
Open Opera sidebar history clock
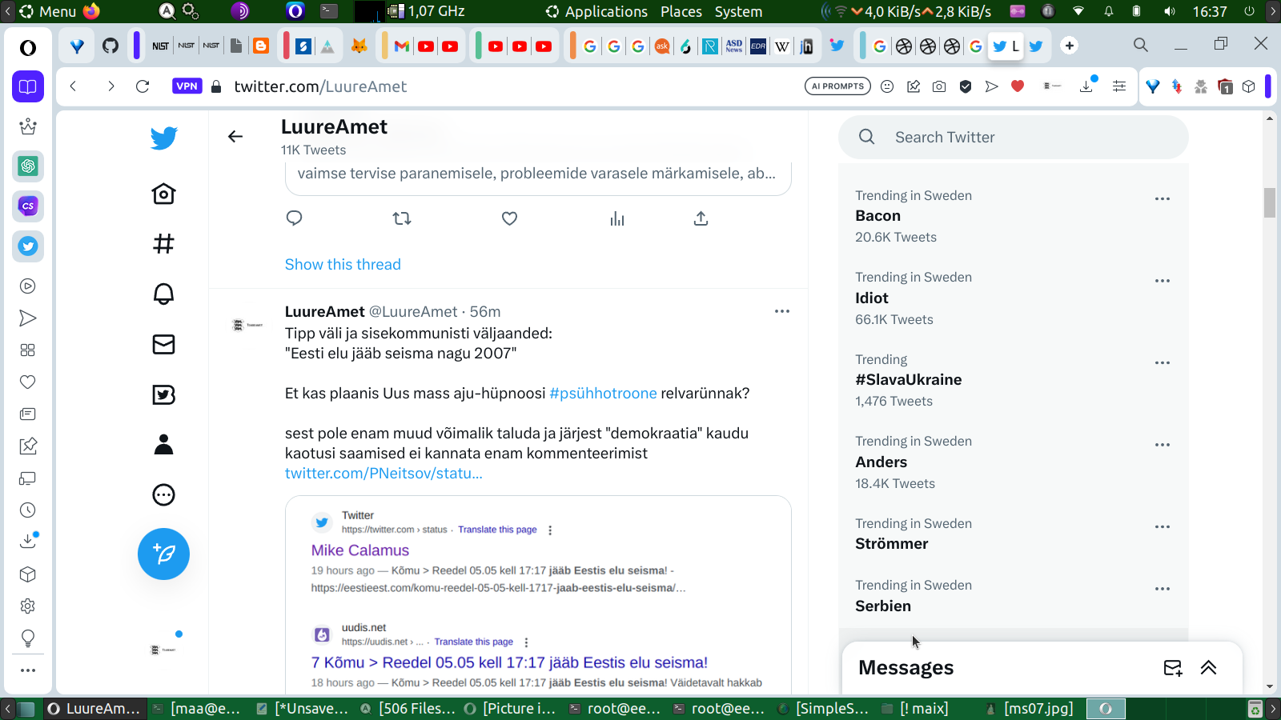coord(28,510)
